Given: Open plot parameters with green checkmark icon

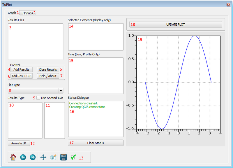Looking at the screenshot, I should [x=73, y=157].
